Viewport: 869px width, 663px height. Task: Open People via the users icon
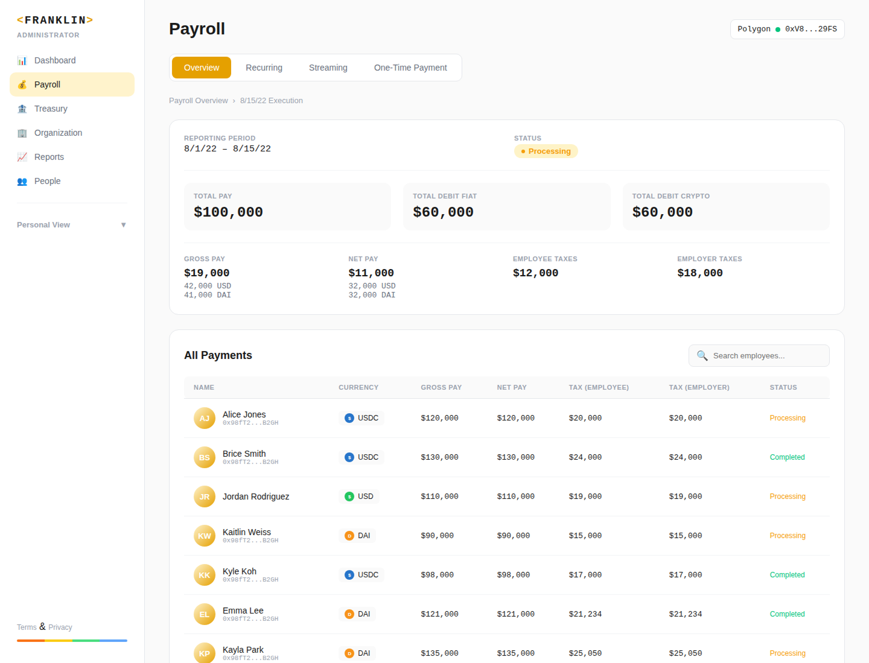(22, 181)
